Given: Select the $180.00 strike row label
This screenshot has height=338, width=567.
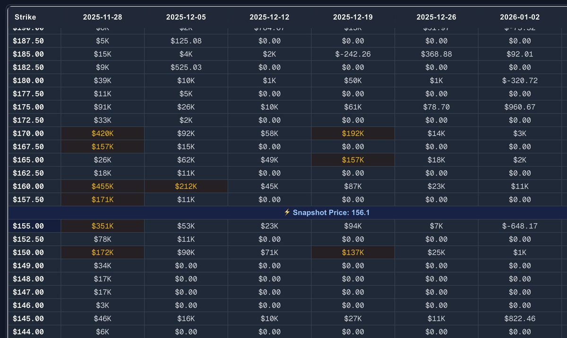Looking at the screenshot, I should click(x=29, y=81).
